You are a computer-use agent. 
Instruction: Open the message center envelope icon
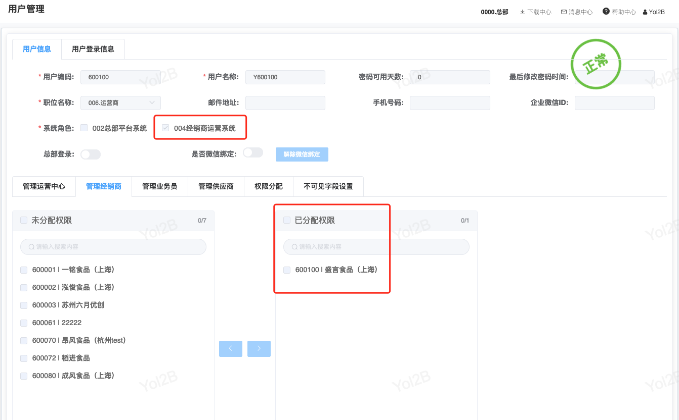564,12
